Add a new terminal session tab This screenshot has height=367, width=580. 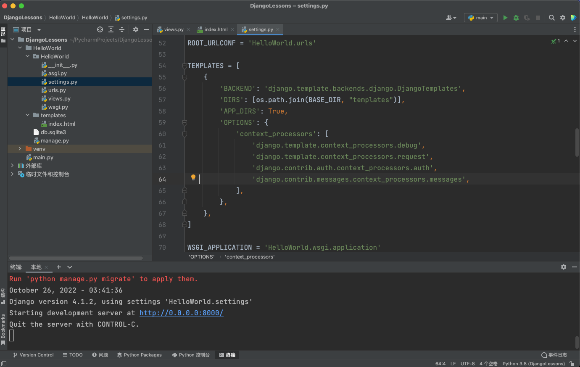(x=59, y=267)
